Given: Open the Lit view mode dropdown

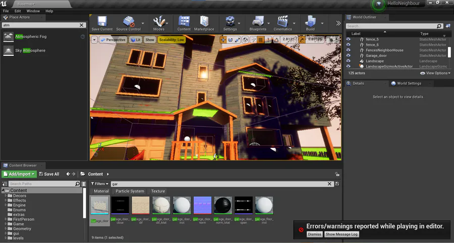Looking at the screenshot, I should [x=136, y=40].
